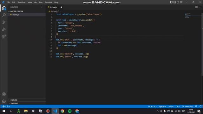The width and height of the screenshot is (203, 114).
Task: Open Windows taskbar search
Action: coord(11,111)
